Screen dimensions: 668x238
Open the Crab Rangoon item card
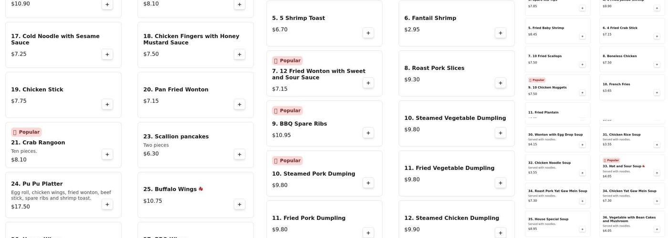[63, 145]
